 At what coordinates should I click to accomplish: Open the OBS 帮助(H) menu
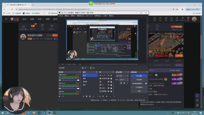click(x=111, y=16)
